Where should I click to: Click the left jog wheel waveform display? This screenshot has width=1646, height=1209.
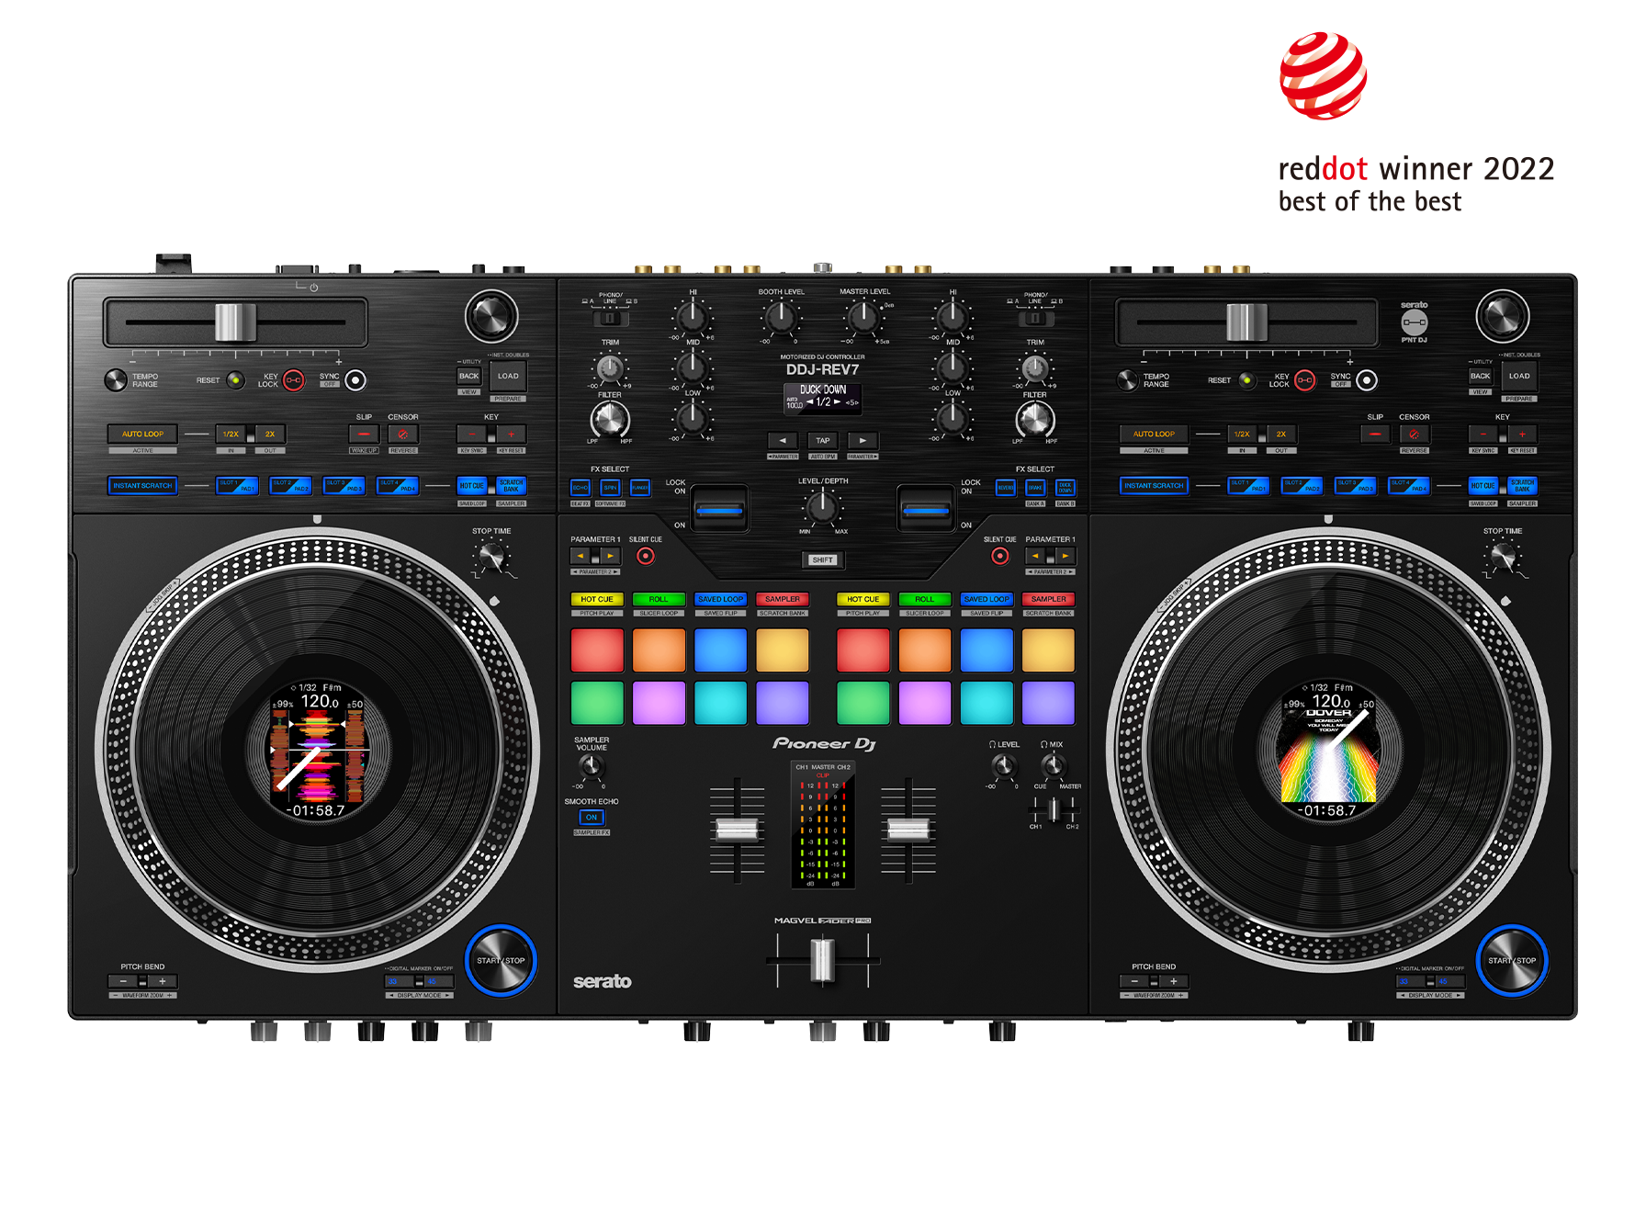tap(318, 749)
